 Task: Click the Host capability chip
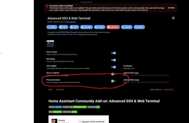point(63,27)
